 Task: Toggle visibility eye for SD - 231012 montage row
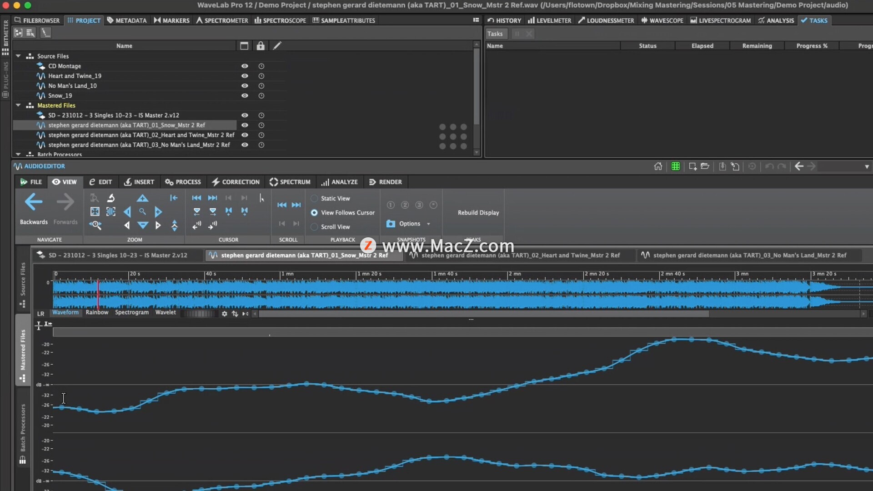coord(245,115)
